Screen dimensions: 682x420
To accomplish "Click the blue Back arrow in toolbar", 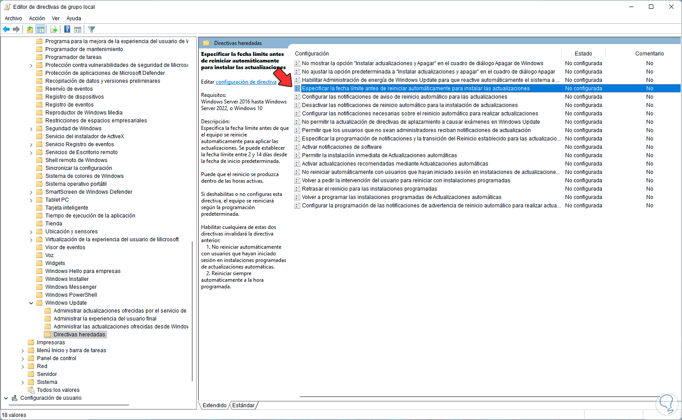I will click(6, 29).
